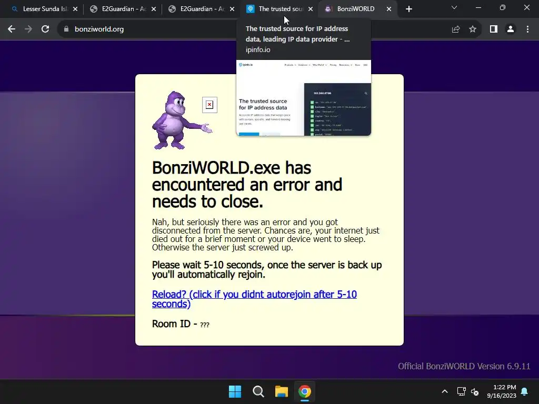539x404 pixels.
Task: Open the Windows Start menu
Action: pos(235,391)
